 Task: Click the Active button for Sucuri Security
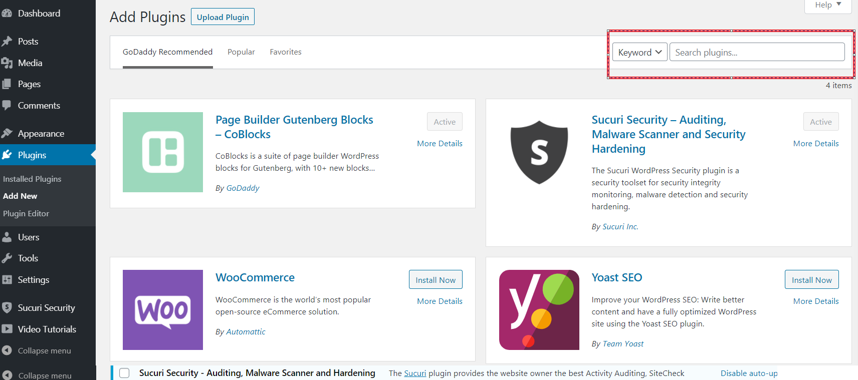point(821,122)
